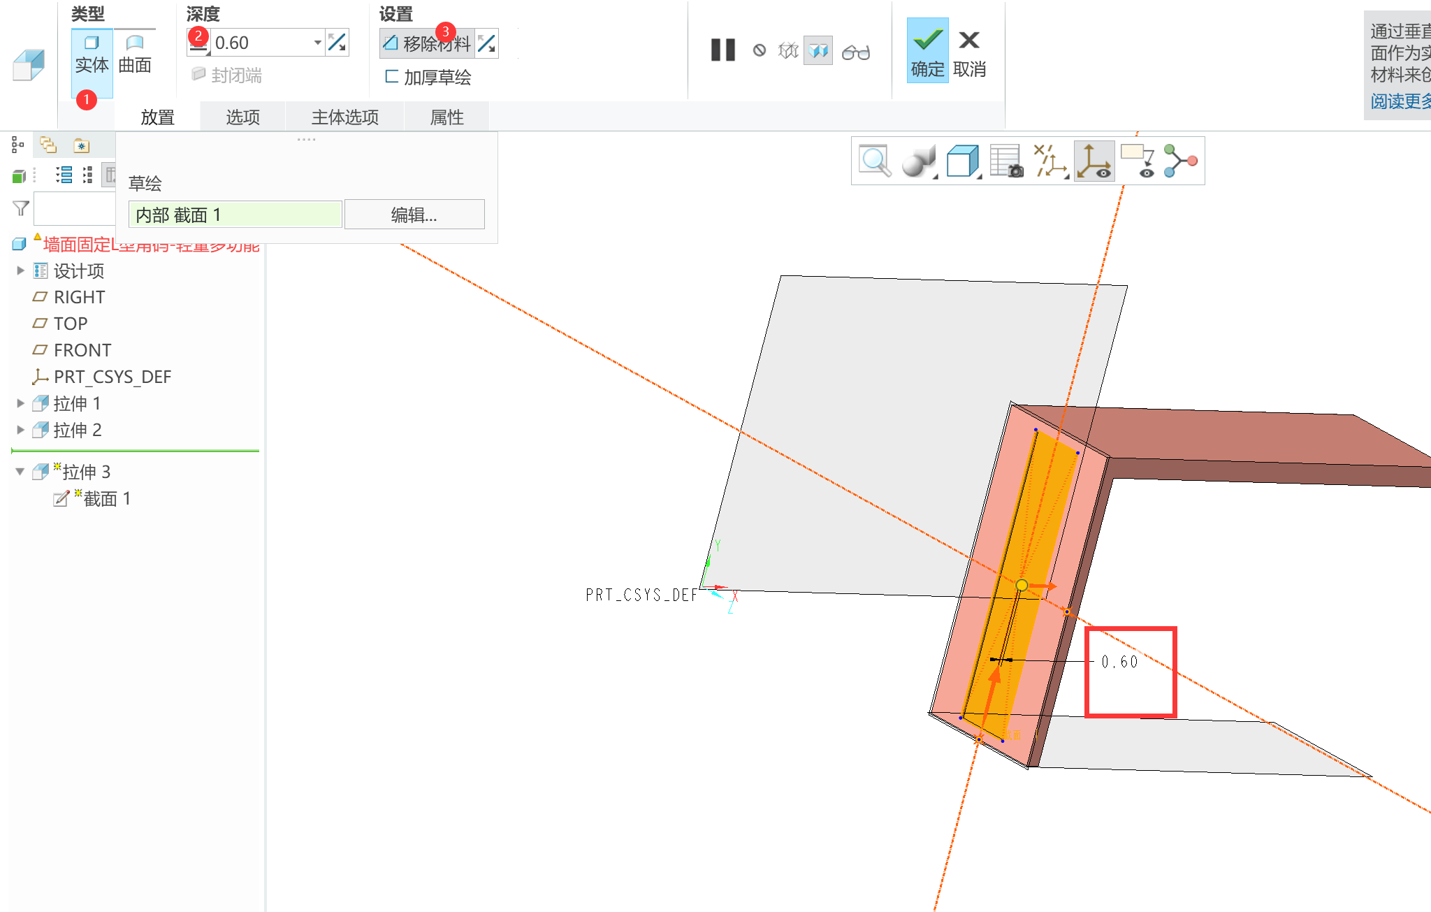The image size is (1431, 912).
Task: Select 曲面 surface type
Action: (x=135, y=55)
